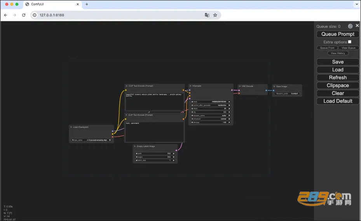Click Queue Front button
Screen dimensions: 361x221
point(327,48)
